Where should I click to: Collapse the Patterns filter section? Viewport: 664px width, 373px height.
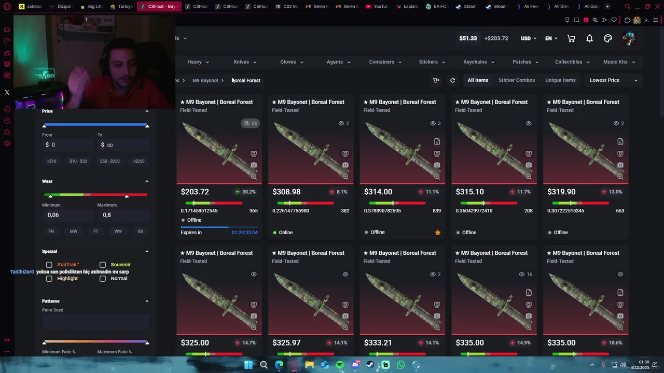point(147,301)
